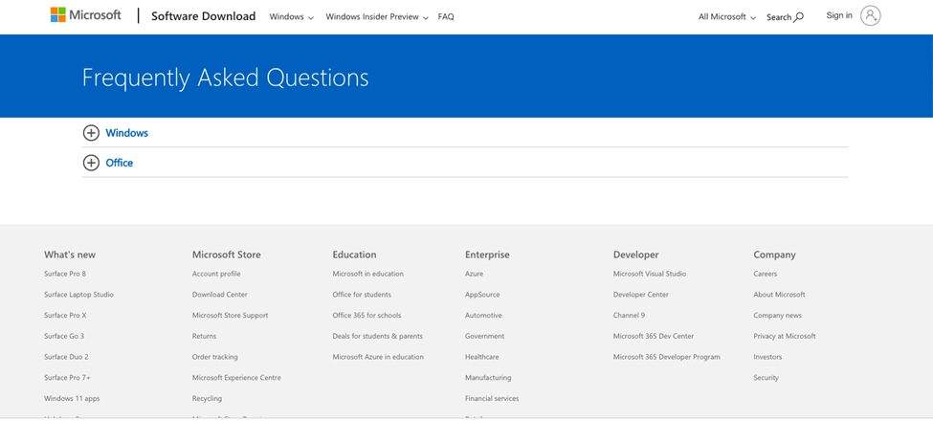This screenshot has width=933, height=421.
Task: Open the Windows dropdown in navigation bar
Action: pyautogui.click(x=292, y=16)
